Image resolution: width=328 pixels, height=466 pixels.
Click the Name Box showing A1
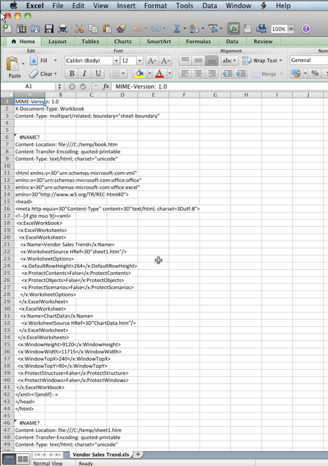(29, 87)
